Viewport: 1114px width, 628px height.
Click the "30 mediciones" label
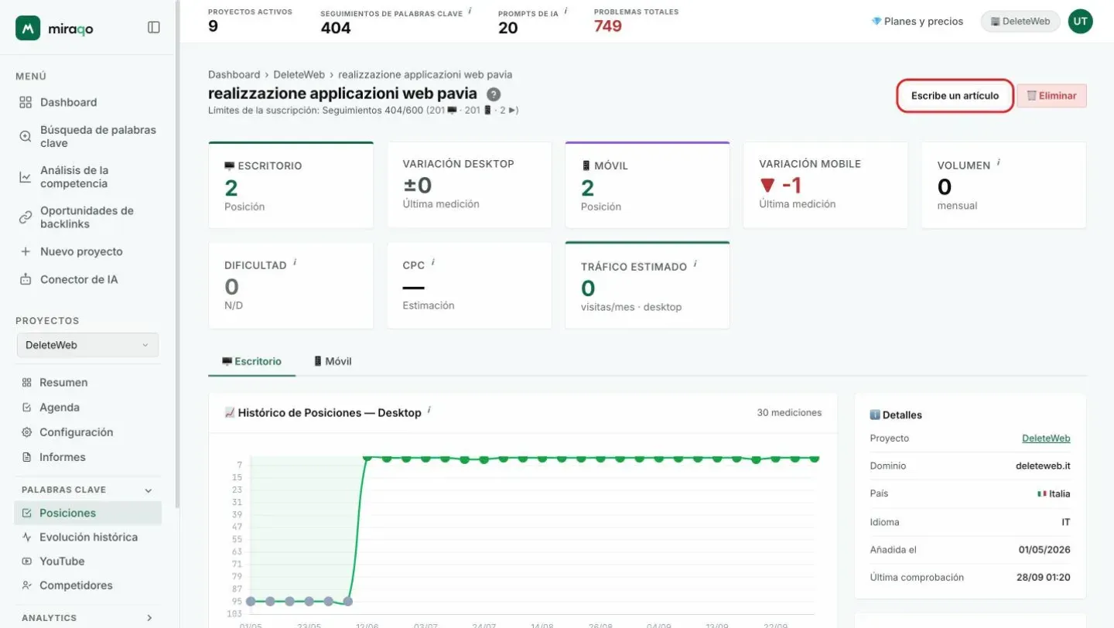(x=789, y=413)
